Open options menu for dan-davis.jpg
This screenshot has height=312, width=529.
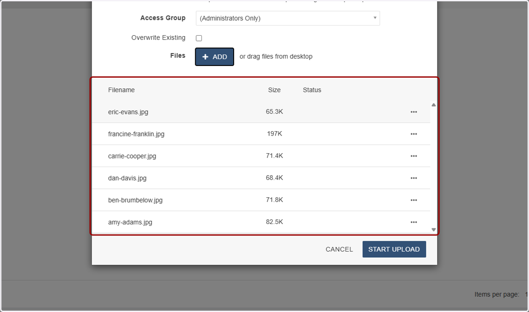tap(414, 178)
